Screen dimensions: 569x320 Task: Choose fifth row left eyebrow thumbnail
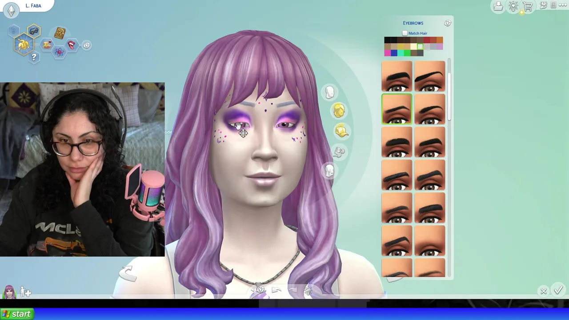pos(397,208)
